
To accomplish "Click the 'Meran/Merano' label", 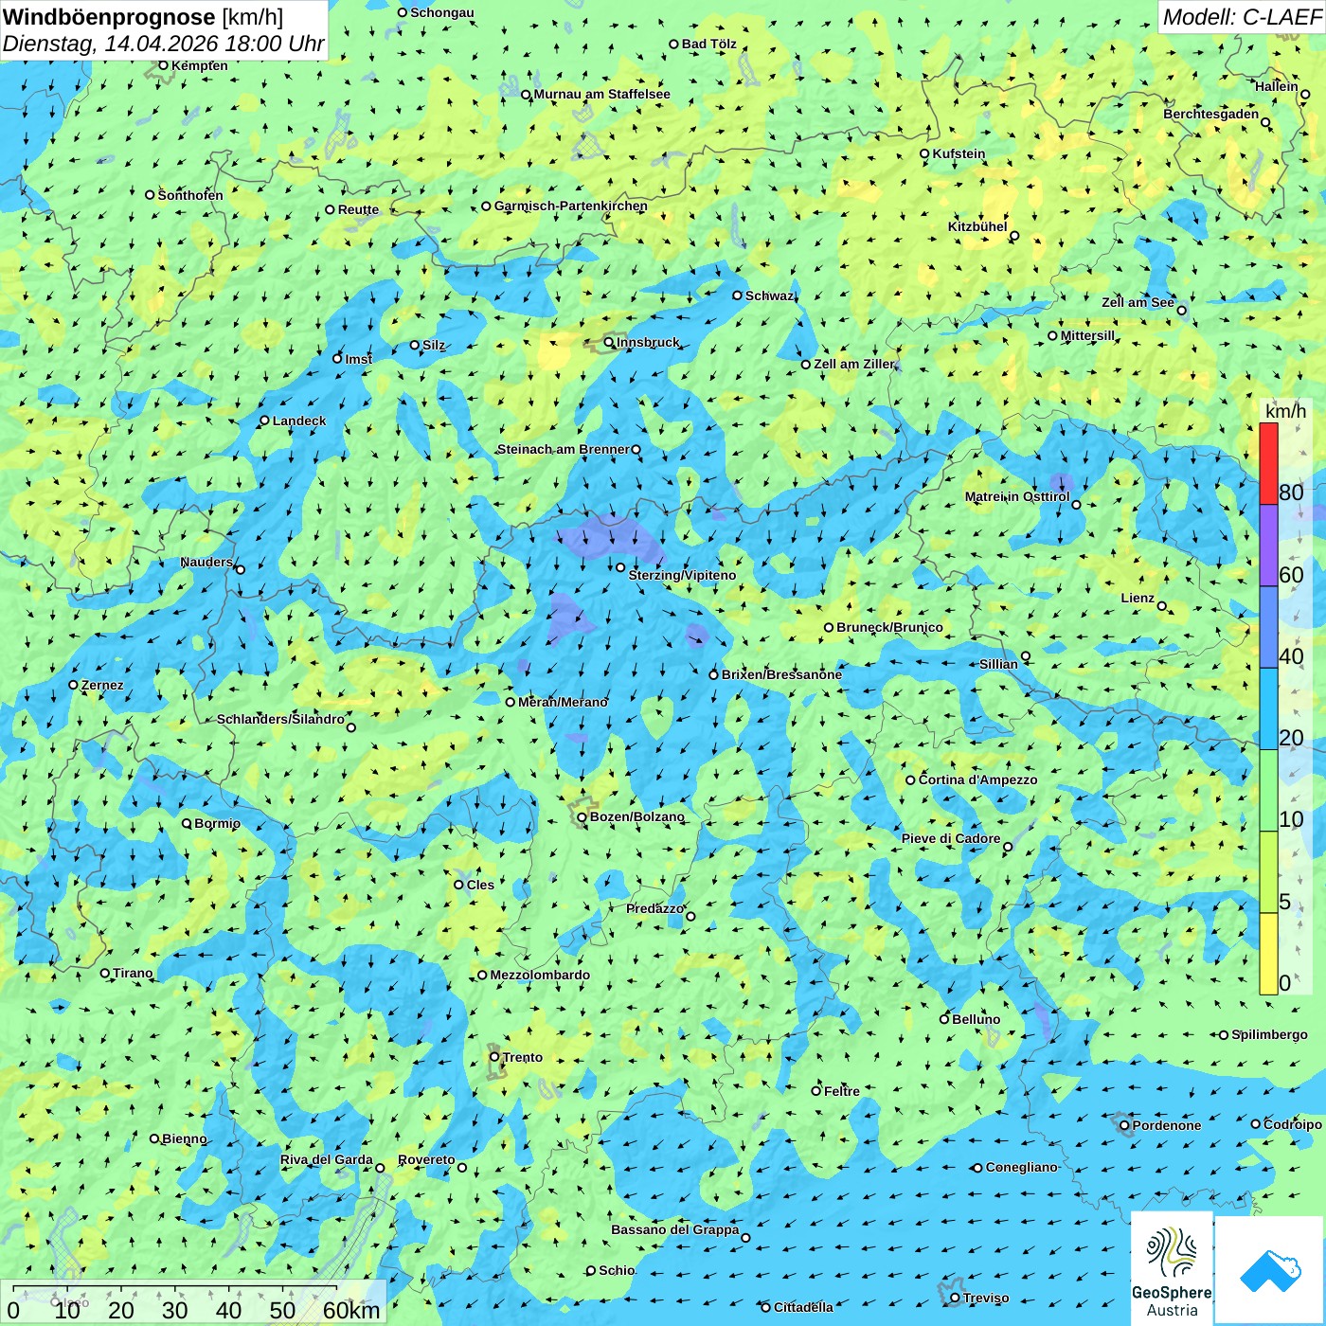I will click(x=563, y=702).
